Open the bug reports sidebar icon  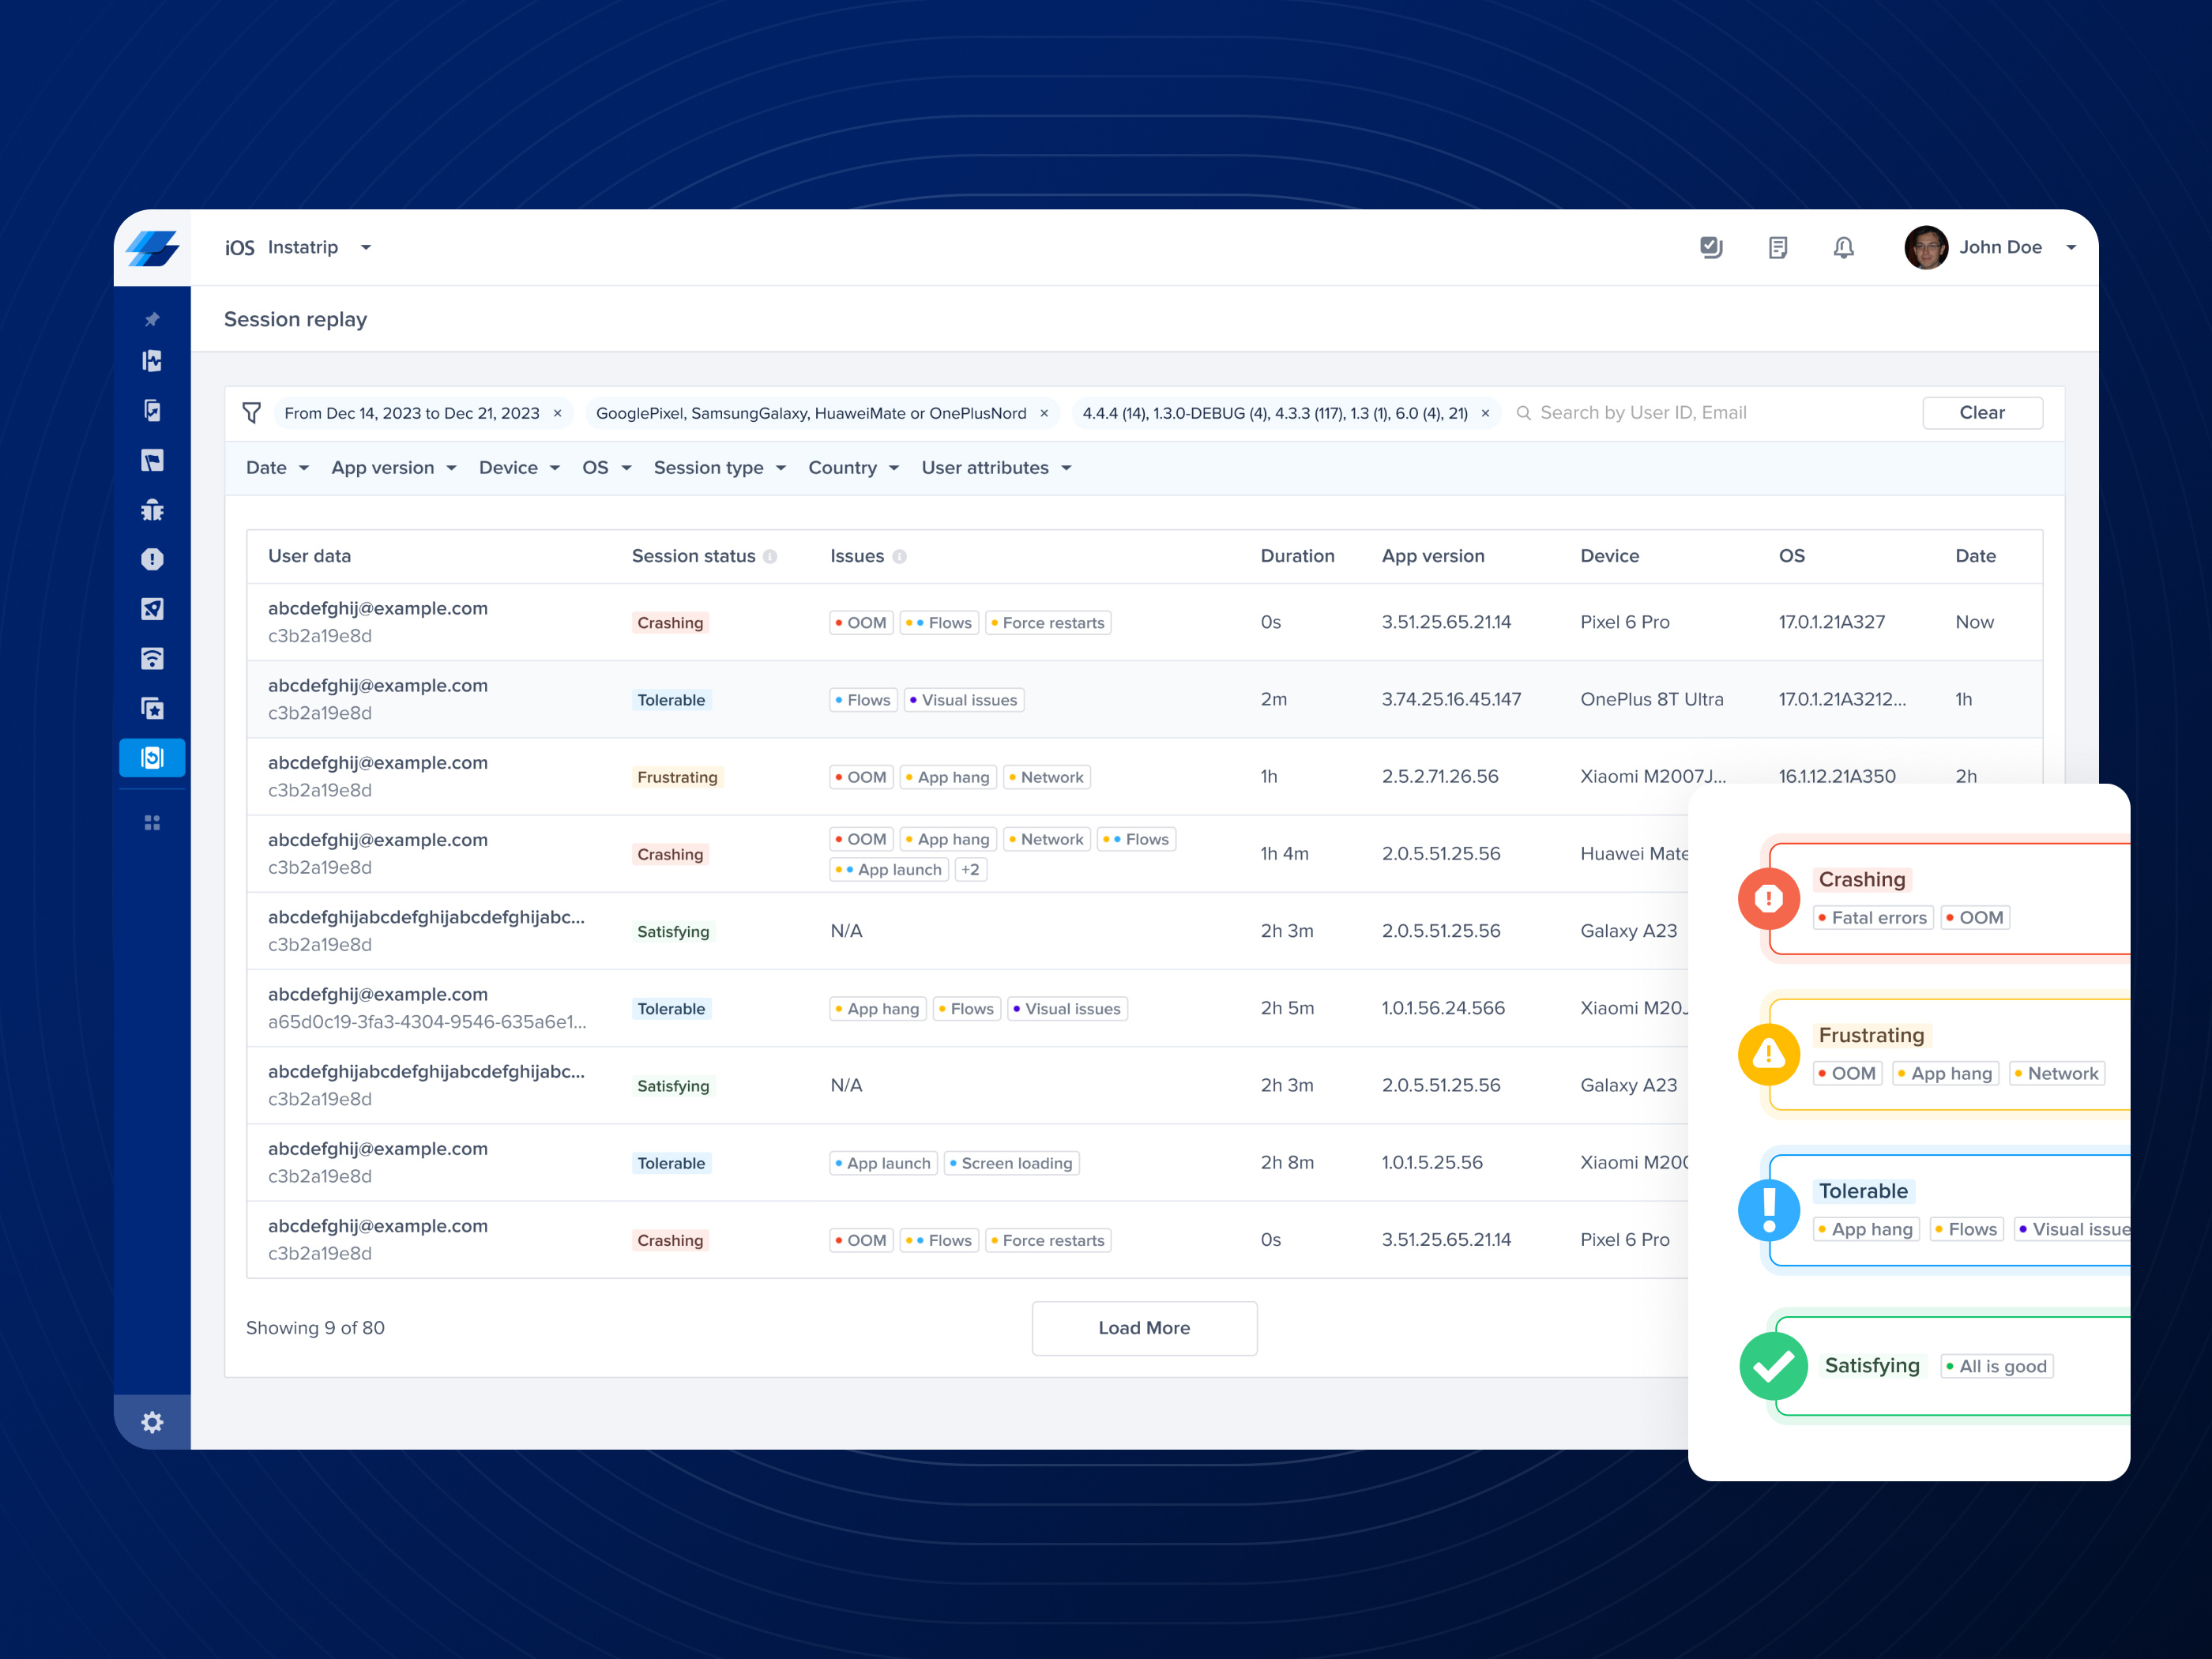[x=152, y=510]
